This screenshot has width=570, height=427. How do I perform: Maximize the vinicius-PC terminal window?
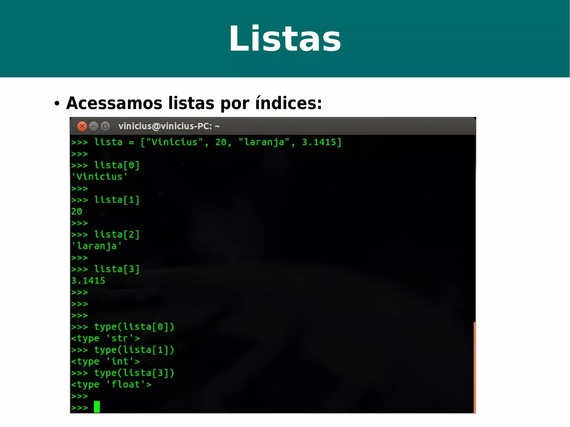click(105, 126)
